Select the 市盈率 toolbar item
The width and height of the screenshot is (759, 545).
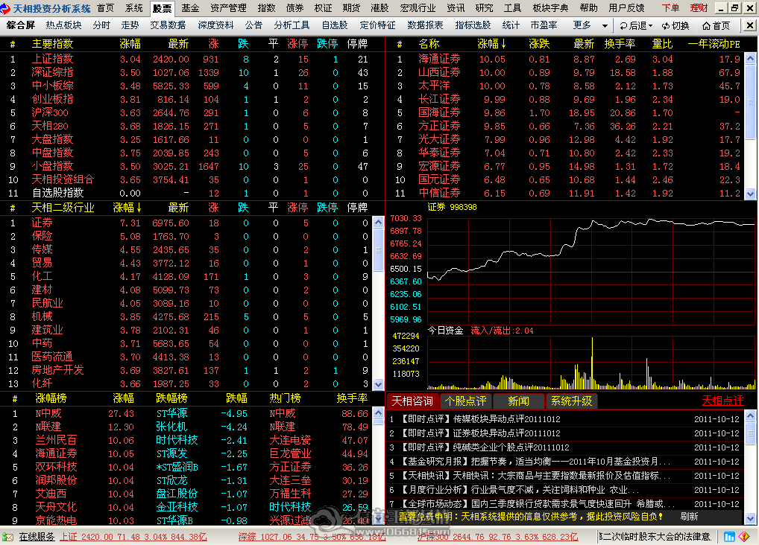[x=544, y=25]
